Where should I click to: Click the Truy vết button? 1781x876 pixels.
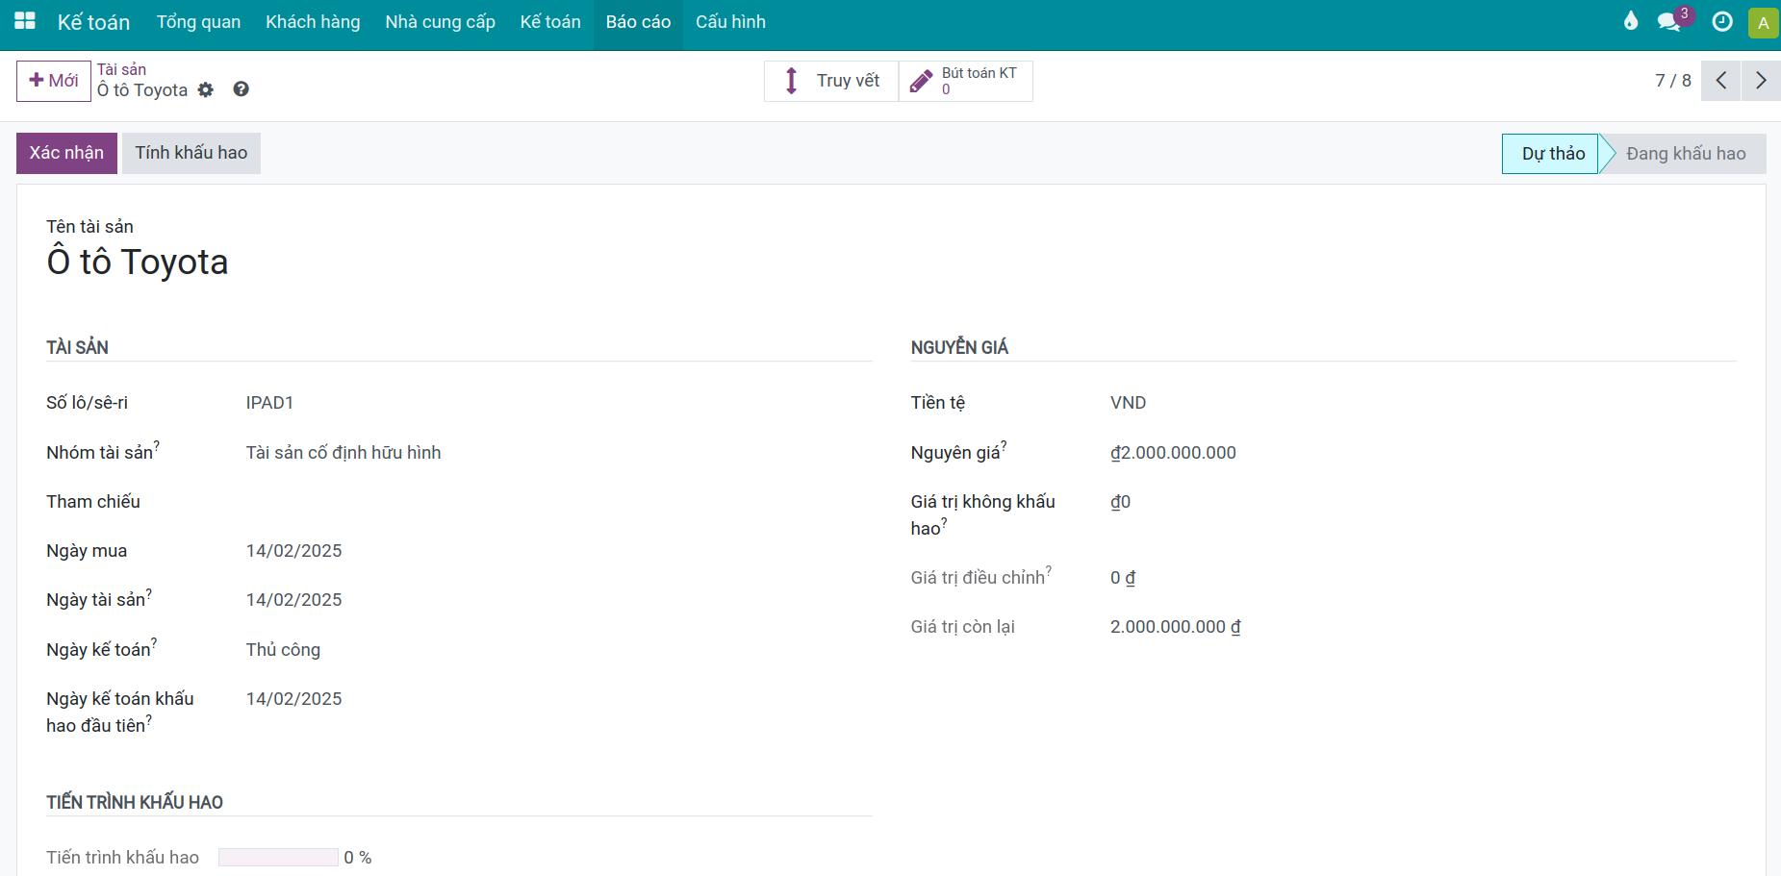tap(831, 81)
